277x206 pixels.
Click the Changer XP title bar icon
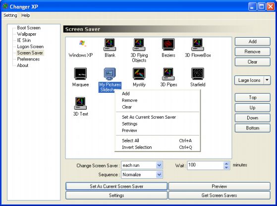pyautogui.click(x=5, y=6)
